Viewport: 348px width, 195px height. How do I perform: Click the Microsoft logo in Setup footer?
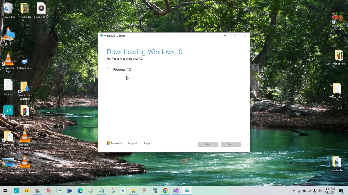coord(114,143)
